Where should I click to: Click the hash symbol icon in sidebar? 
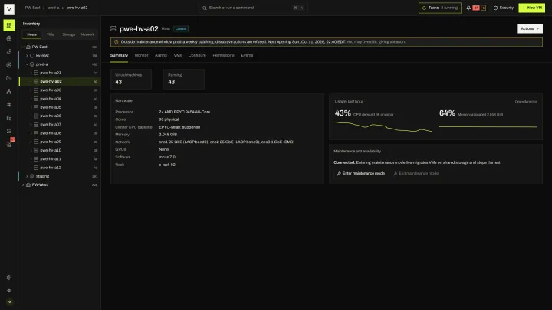(x=8, y=105)
